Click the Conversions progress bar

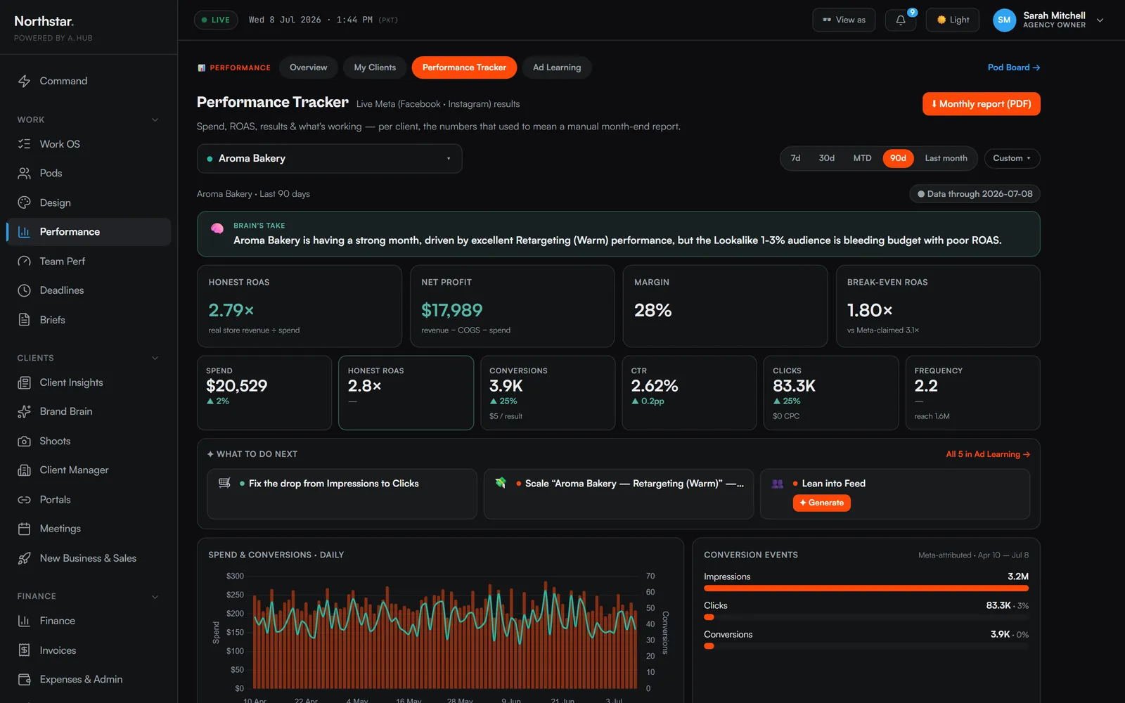[x=866, y=646]
